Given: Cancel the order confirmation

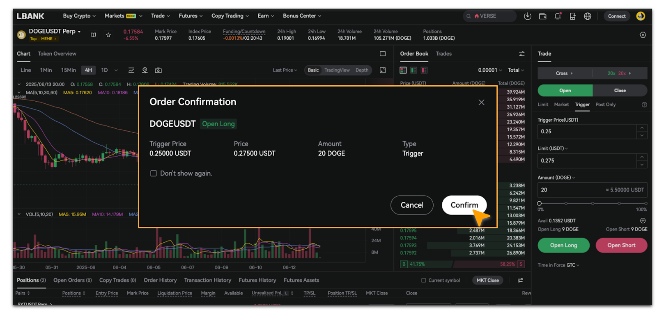Looking at the screenshot, I should [411, 205].
